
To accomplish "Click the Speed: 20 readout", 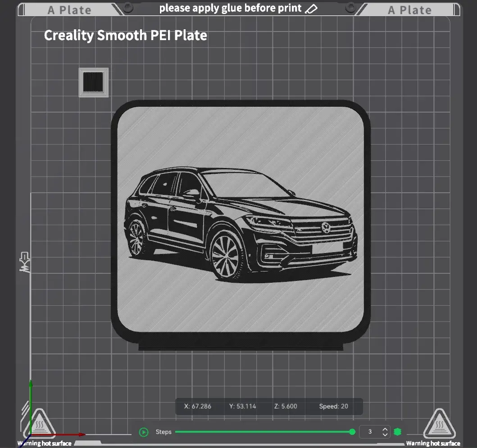I will pos(333,406).
